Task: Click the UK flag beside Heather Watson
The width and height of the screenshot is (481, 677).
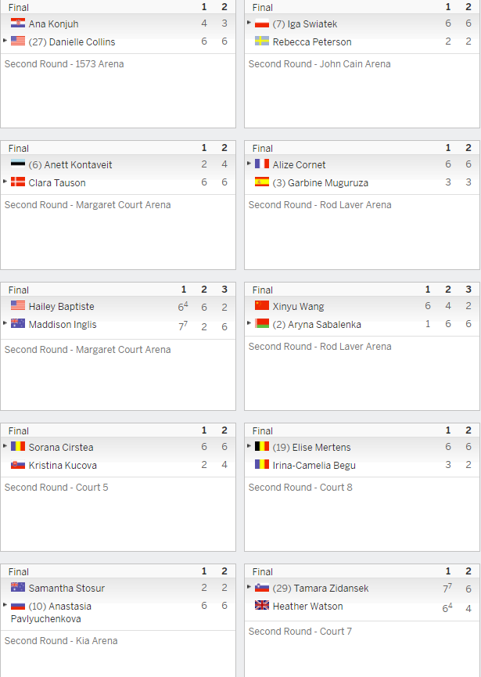Action: tap(262, 605)
